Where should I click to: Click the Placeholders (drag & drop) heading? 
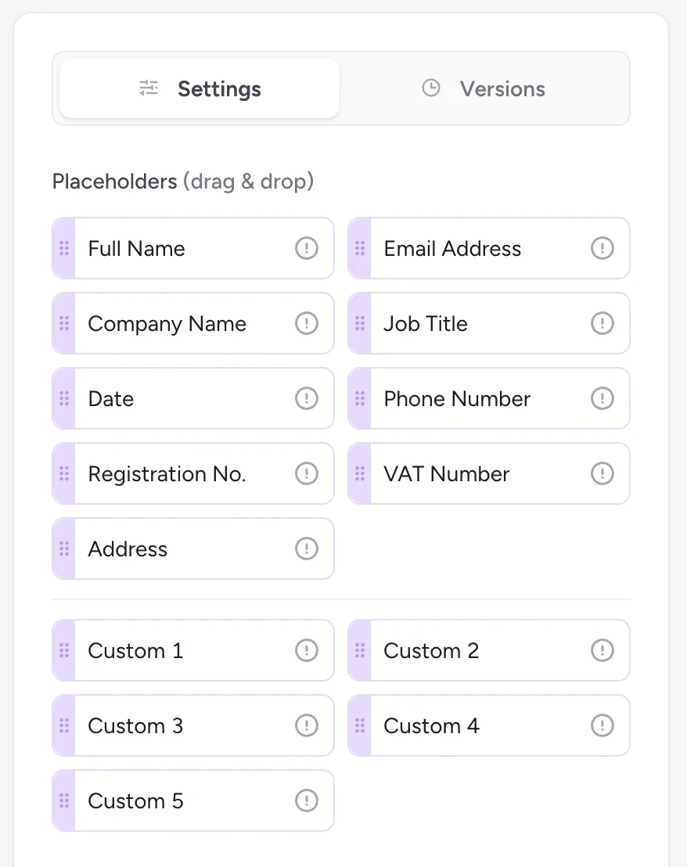coord(182,181)
